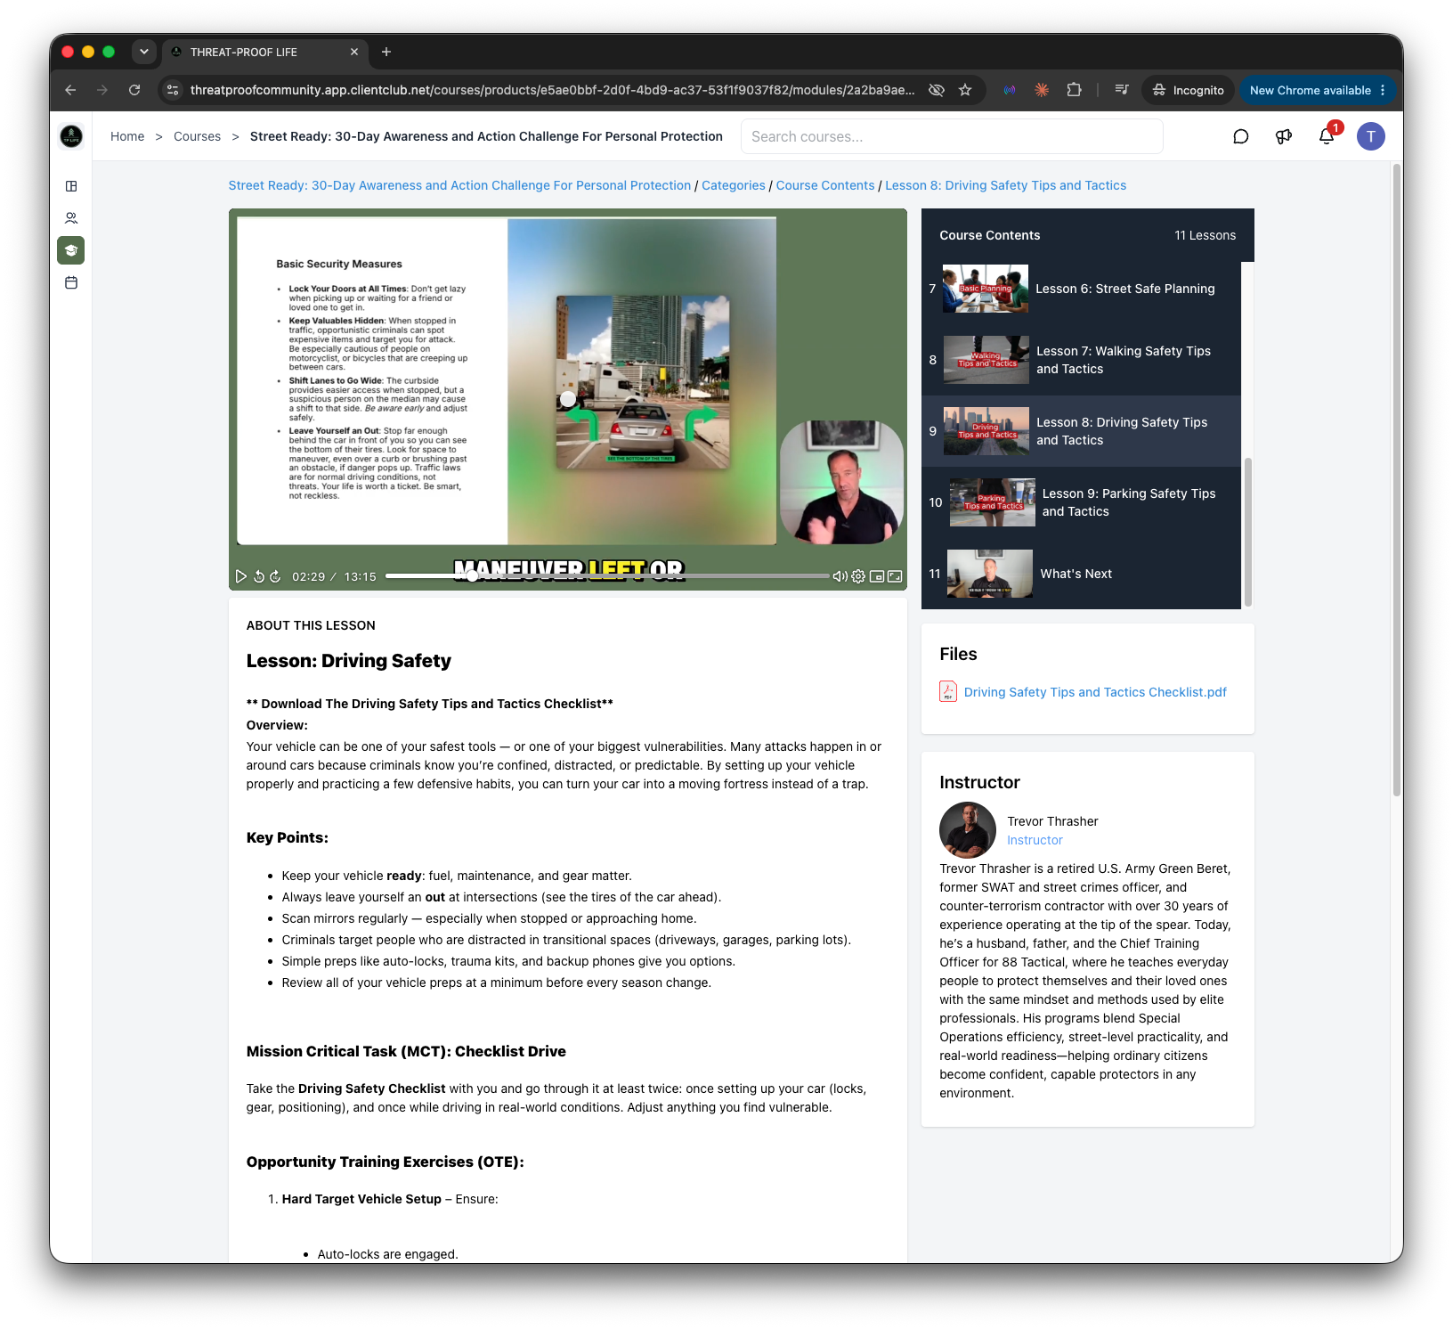The image size is (1453, 1329).
Task: Open the Incognito indicator
Action: click(1189, 90)
